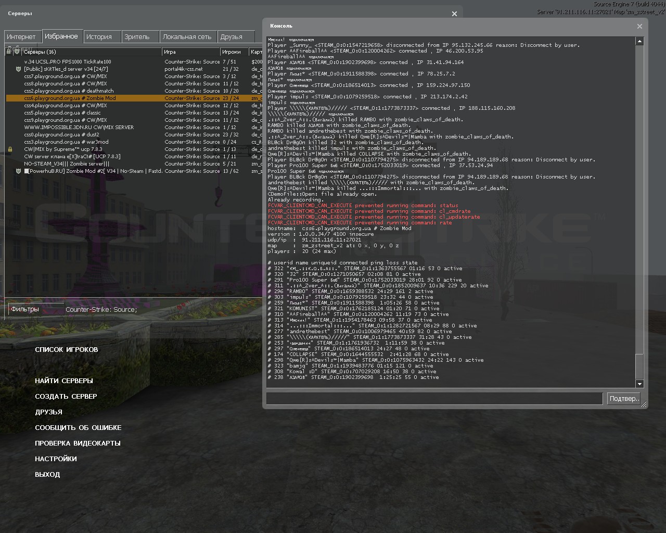Click the password lock column header icon
This screenshot has width=666, height=533.
pyautogui.click(x=9, y=52)
